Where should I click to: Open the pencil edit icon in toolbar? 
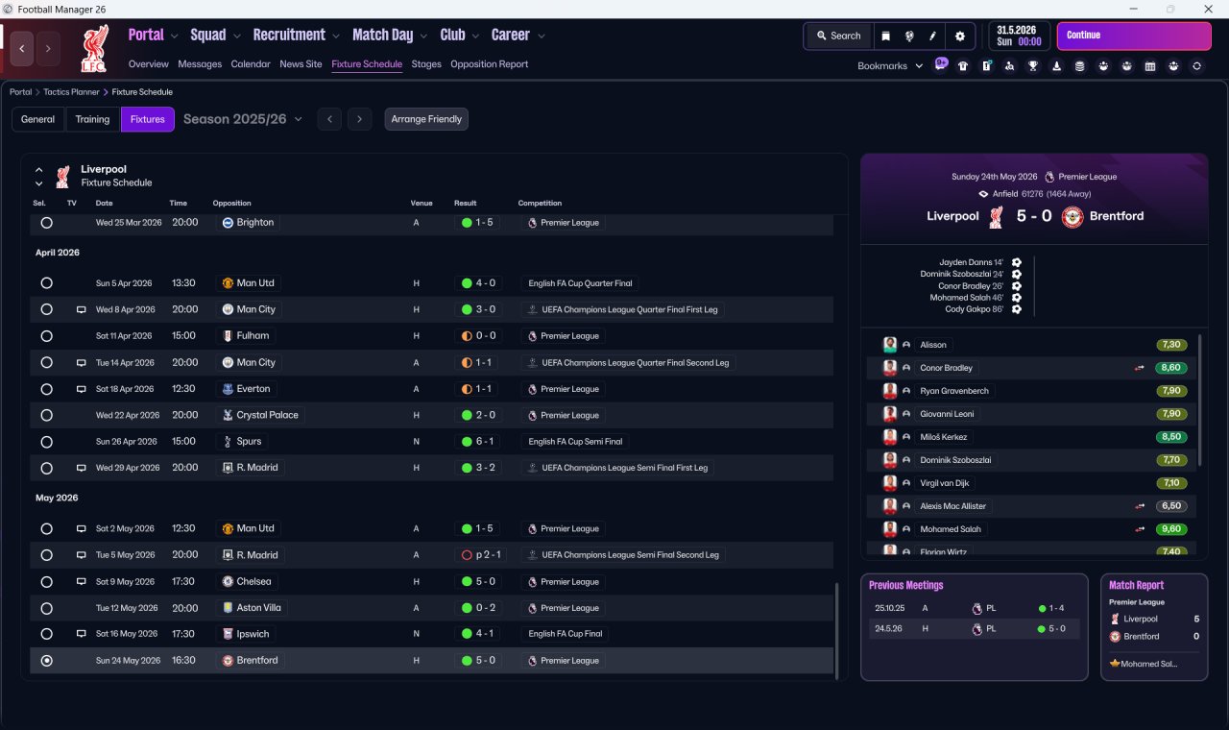point(932,36)
